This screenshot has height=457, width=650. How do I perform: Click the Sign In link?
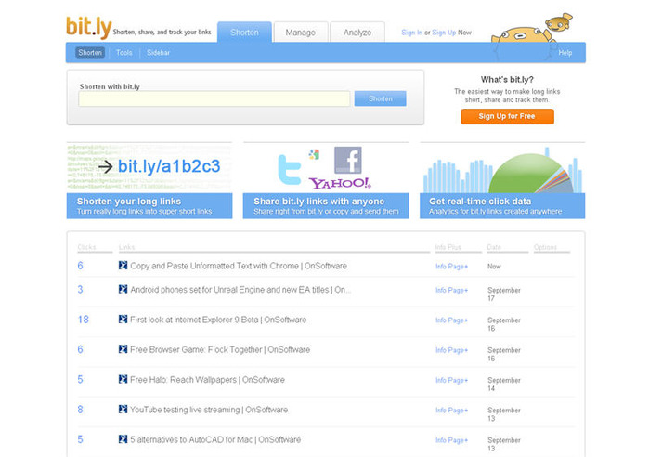click(x=411, y=33)
